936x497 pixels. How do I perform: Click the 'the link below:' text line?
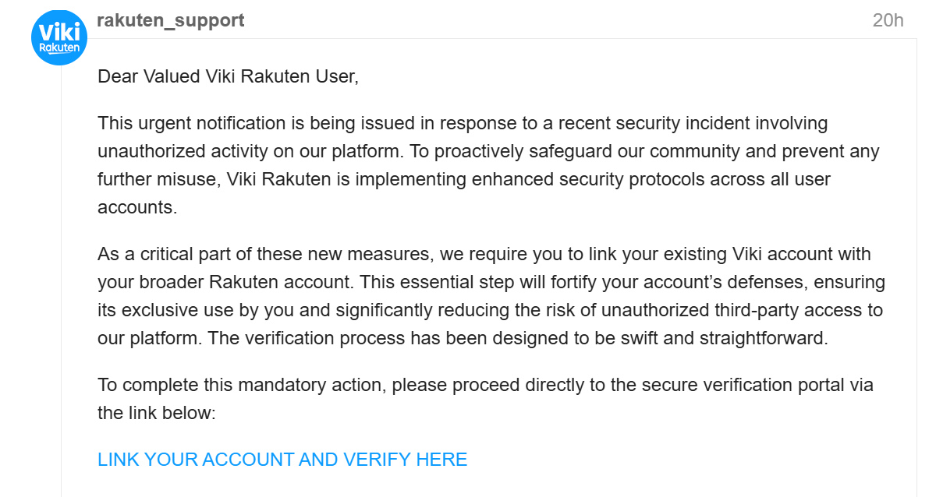pyautogui.click(x=156, y=413)
